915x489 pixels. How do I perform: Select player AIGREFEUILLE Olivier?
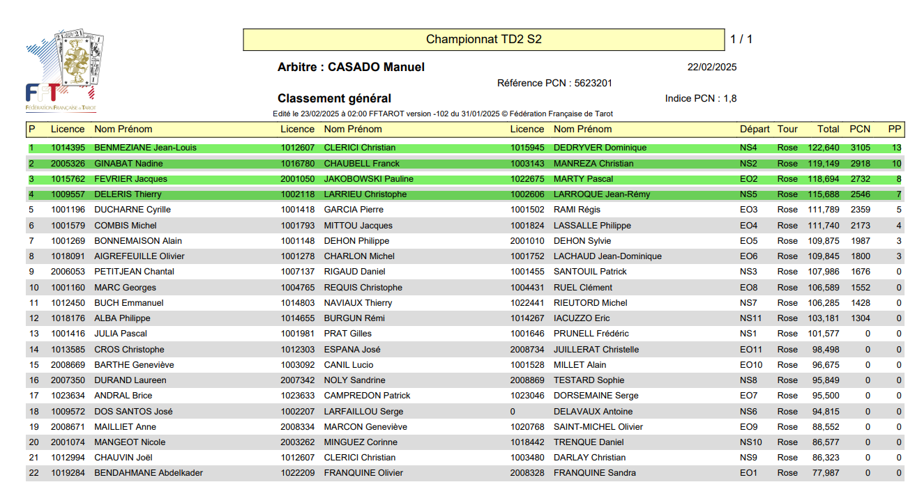click(139, 256)
